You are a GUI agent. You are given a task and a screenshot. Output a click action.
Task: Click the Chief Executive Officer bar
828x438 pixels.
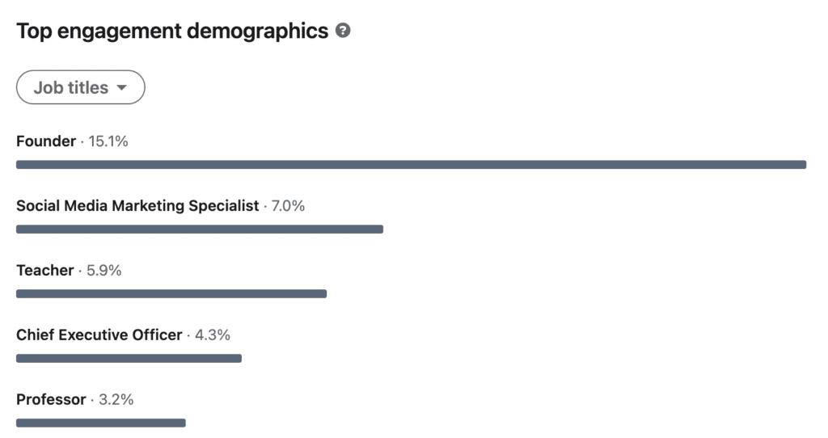pyautogui.click(x=129, y=358)
